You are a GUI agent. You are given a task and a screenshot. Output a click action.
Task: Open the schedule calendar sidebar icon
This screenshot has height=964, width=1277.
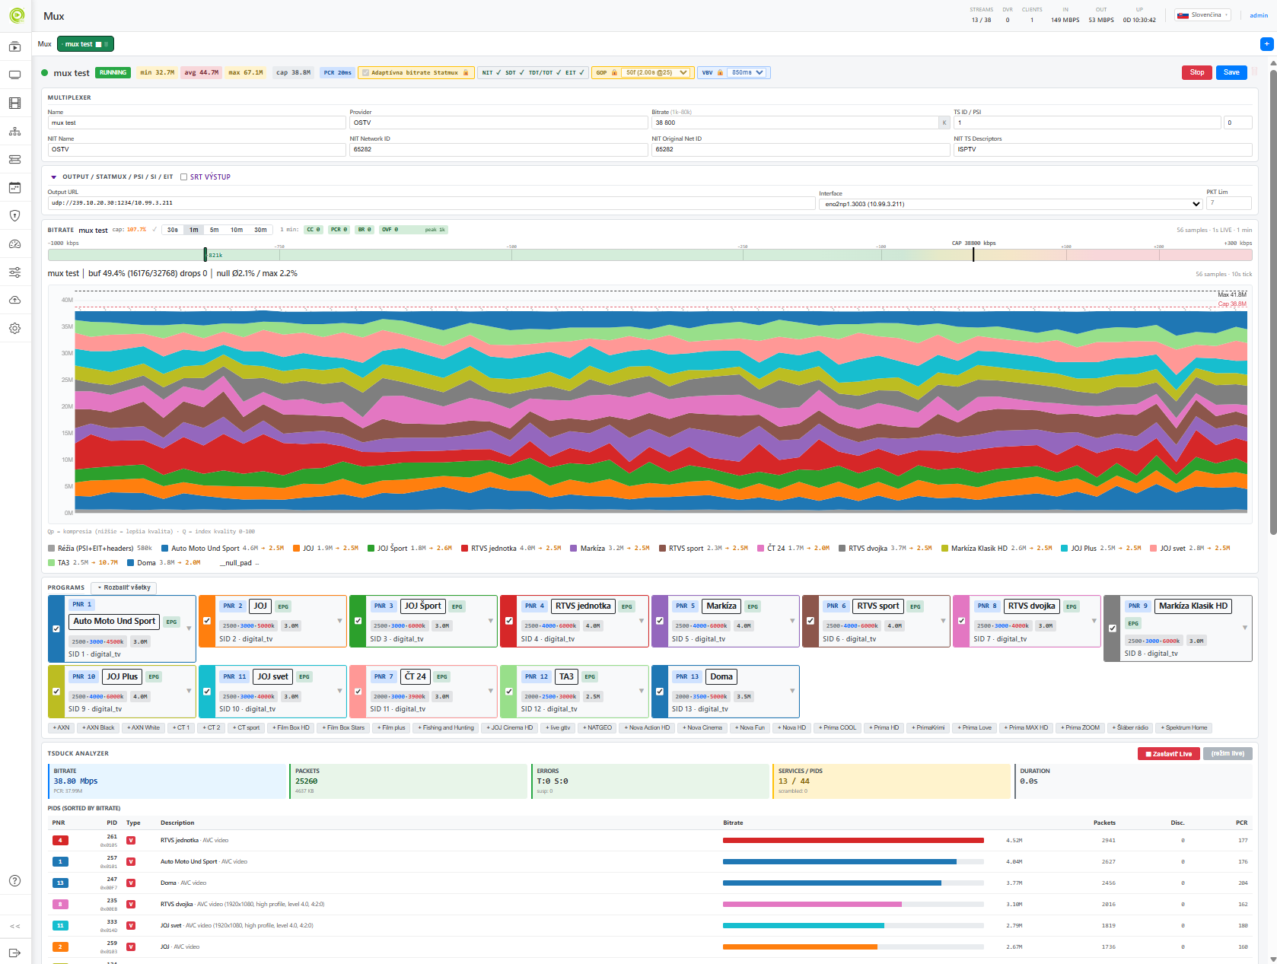[14, 188]
